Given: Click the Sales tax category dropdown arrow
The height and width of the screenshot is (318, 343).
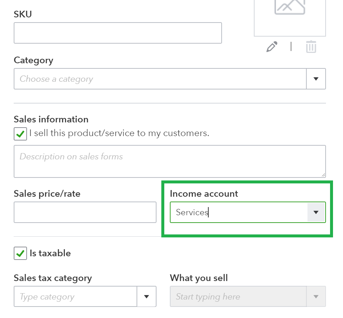Looking at the screenshot, I should click(x=147, y=297).
